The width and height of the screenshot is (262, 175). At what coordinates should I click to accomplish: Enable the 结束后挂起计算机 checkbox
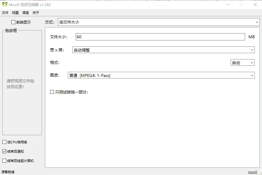point(5,161)
